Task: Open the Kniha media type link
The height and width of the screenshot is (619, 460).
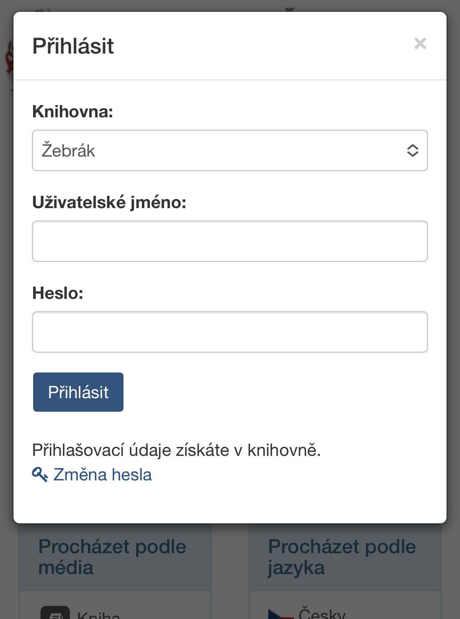Action: (99, 615)
